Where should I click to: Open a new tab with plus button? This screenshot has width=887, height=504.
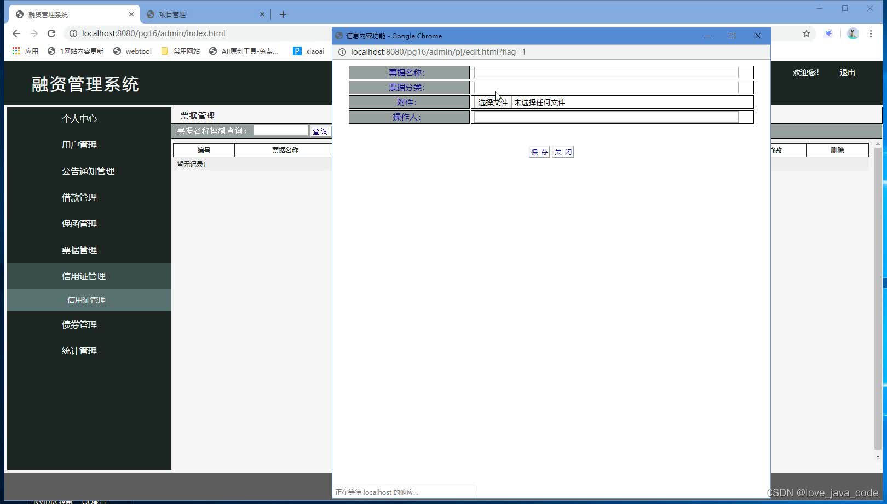(x=283, y=14)
